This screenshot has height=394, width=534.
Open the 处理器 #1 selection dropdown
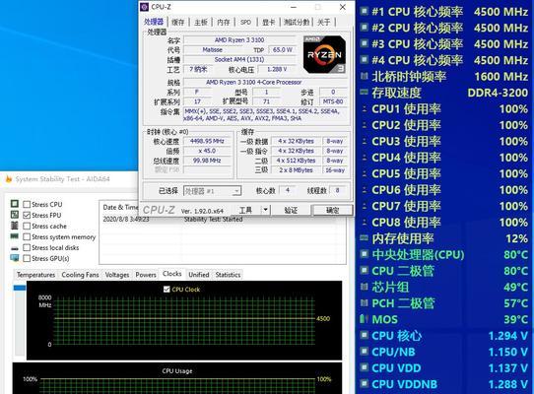pos(213,191)
